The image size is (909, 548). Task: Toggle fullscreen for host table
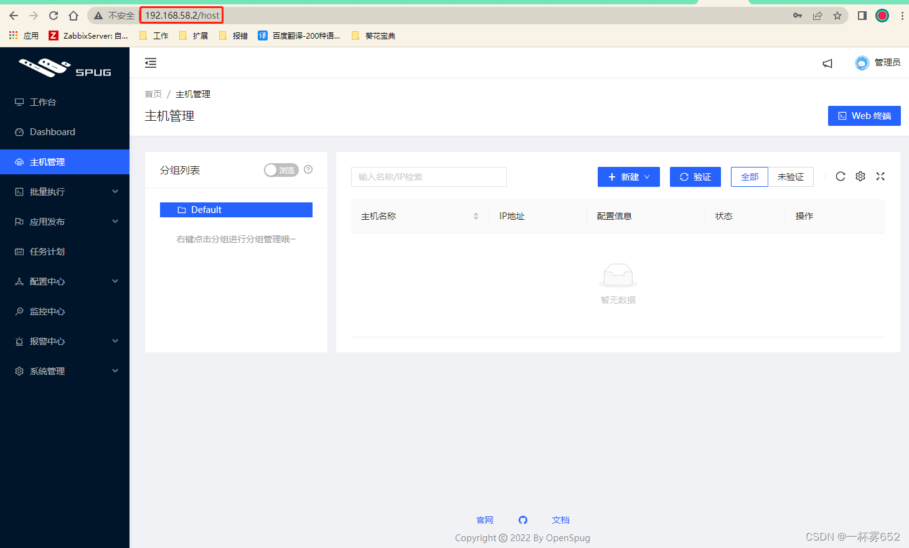tap(880, 176)
